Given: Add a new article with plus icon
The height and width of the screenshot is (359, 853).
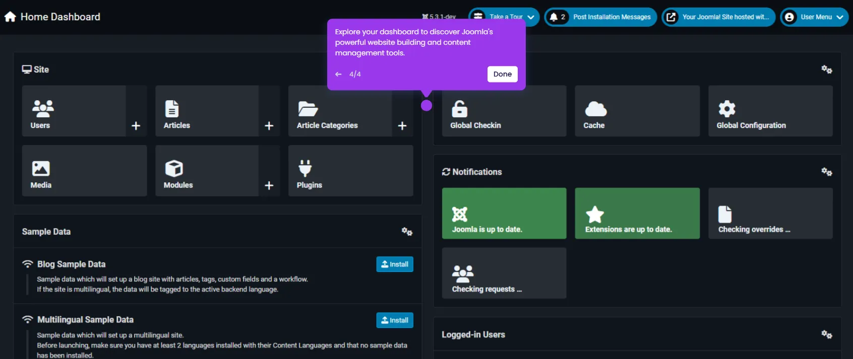Looking at the screenshot, I should coord(269,126).
